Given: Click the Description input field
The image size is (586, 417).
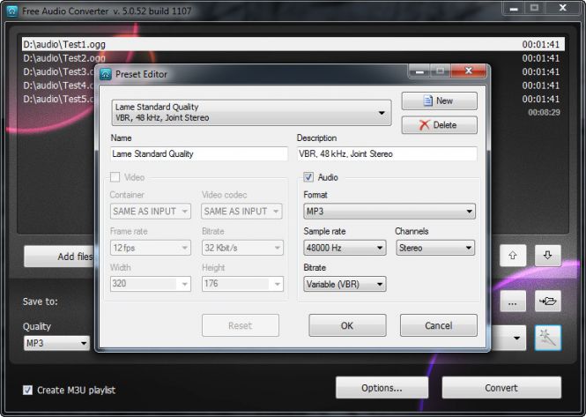Looking at the screenshot, I should point(387,153).
